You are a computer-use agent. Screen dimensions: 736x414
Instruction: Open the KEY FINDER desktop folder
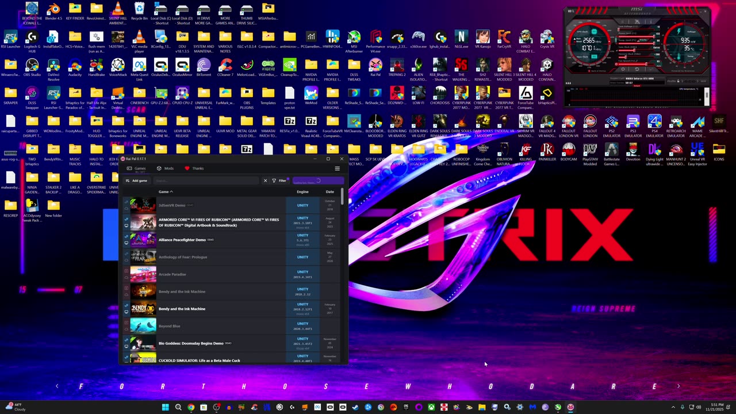coord(75,12)
